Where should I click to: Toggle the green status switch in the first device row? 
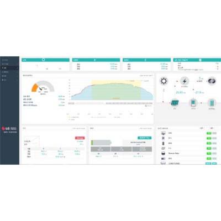[209, 133]
